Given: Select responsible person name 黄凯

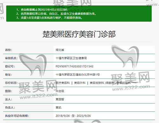Looking at the screenshot, I should coord(59,108).
